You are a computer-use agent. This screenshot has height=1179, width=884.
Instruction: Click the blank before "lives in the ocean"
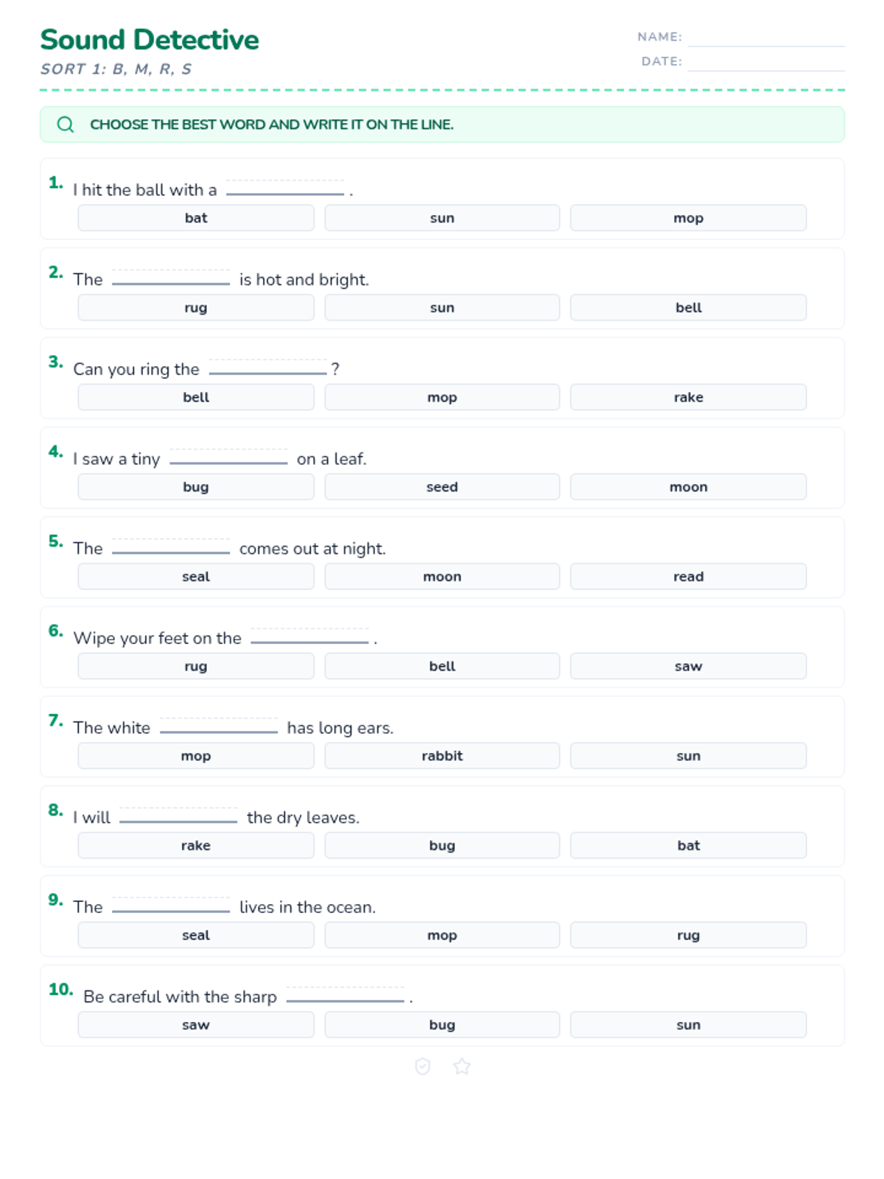[171, 906]
